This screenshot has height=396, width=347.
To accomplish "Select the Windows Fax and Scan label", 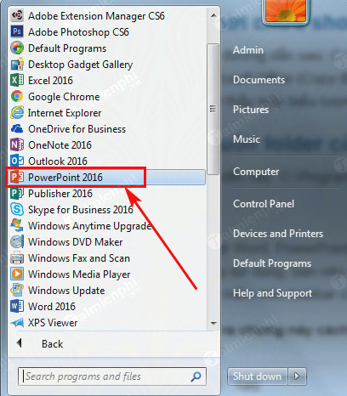I will tap(79, 258).
